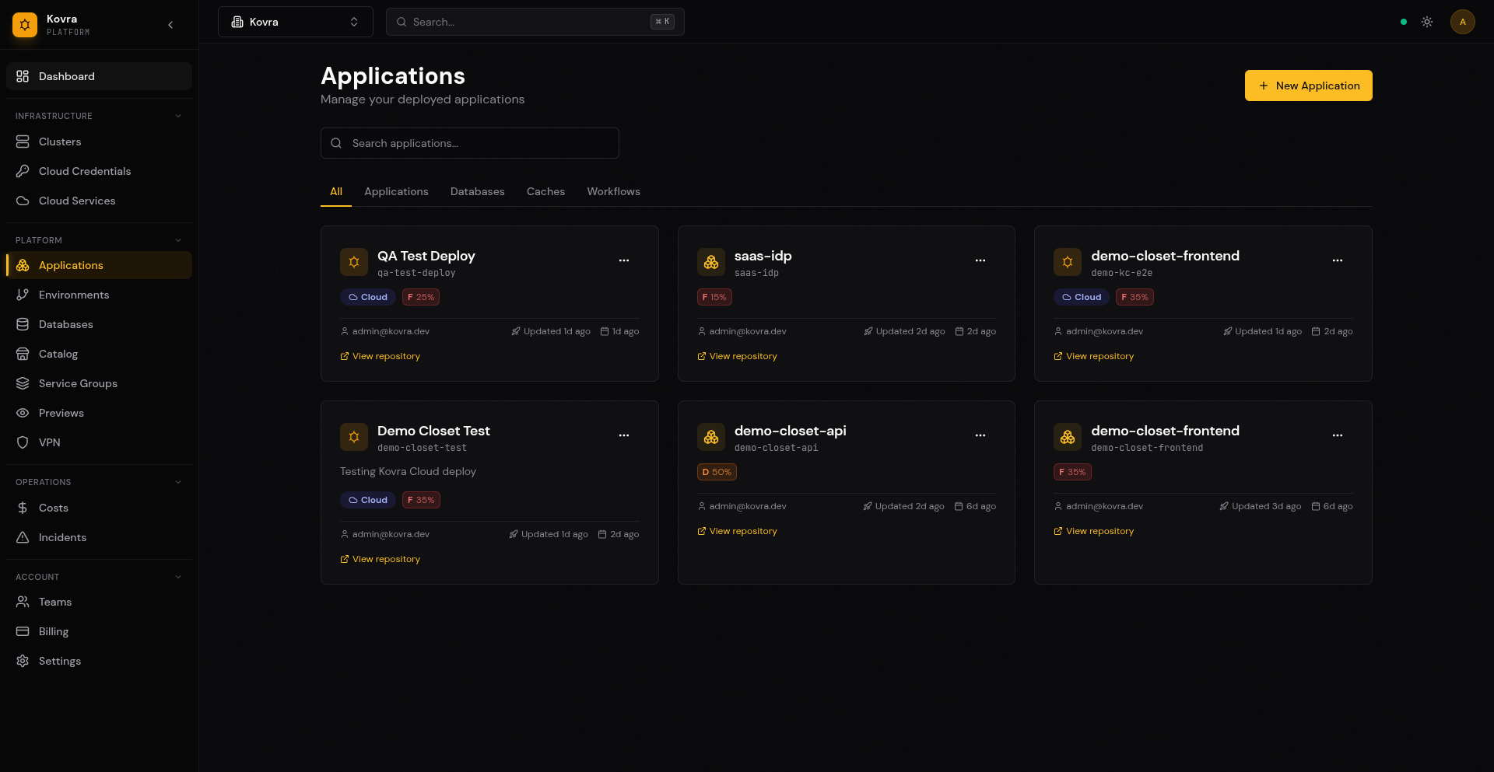1494x772 pixels.
Task: Open more options for saas-idp
Action: 980,260
